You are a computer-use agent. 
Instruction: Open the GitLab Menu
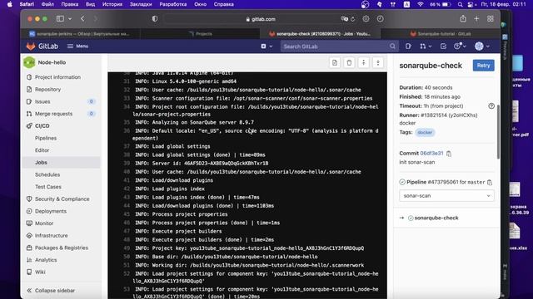(x=77, y=47)
